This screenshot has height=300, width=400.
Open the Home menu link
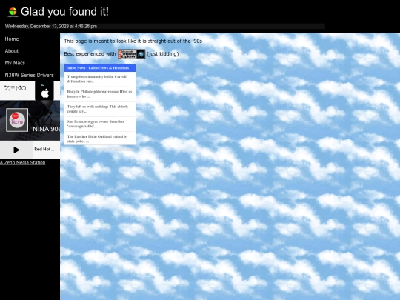(12, 39)
